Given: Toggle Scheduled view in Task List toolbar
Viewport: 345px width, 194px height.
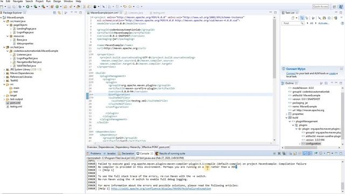Looking at the screenshot, I should tap(307, 18).
